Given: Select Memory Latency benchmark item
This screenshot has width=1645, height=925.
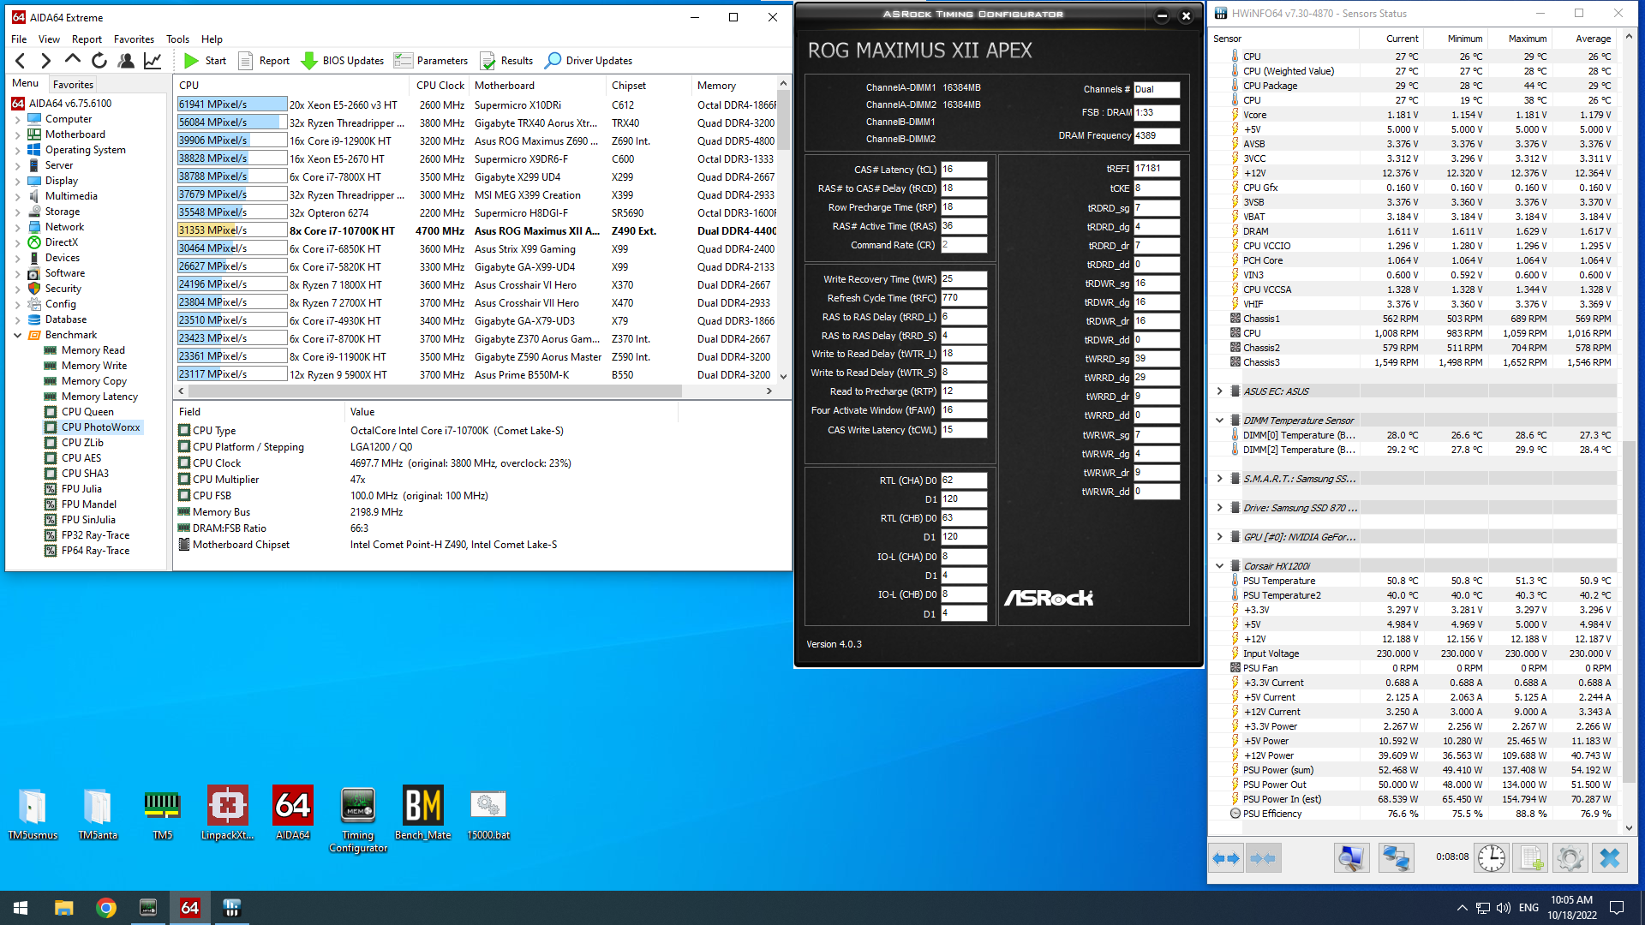Looking at the screenshot, I should tap(99, 397).
